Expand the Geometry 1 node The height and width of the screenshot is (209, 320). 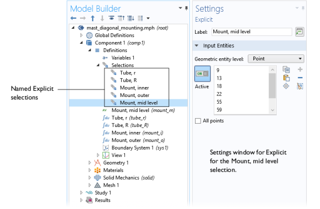pyautogui.click(x=89, y=163)
